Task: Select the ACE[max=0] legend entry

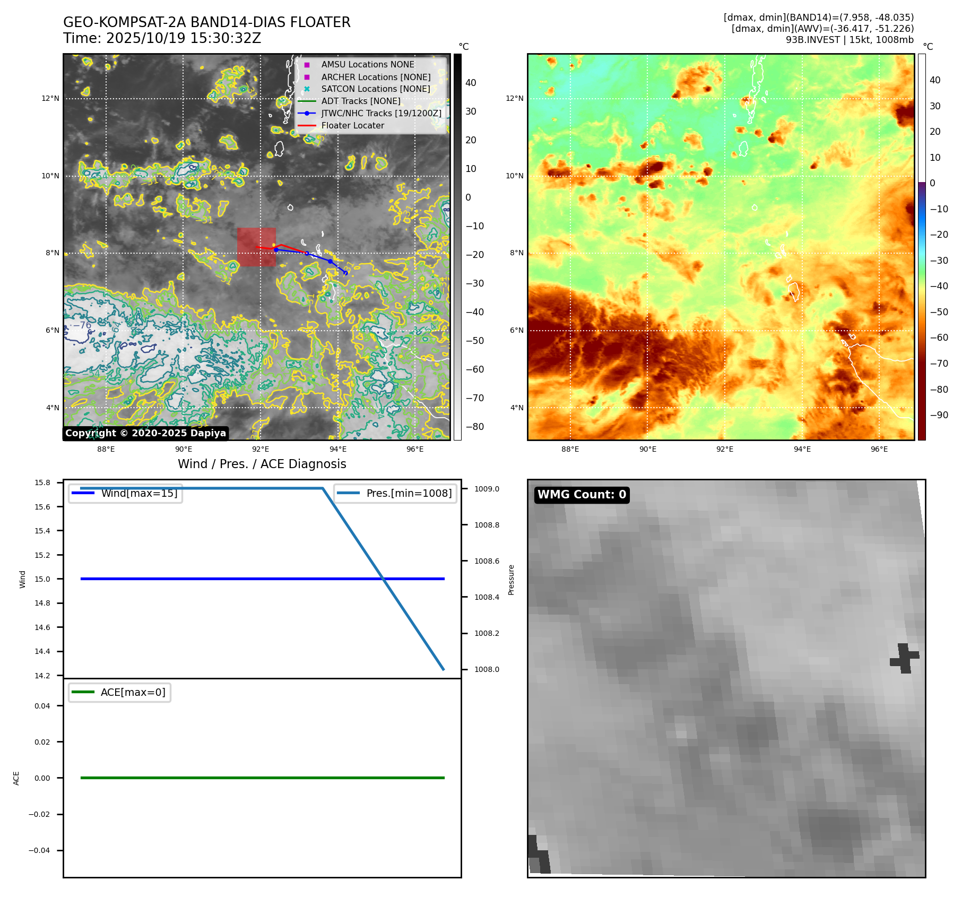Action: tap(120, 692)
